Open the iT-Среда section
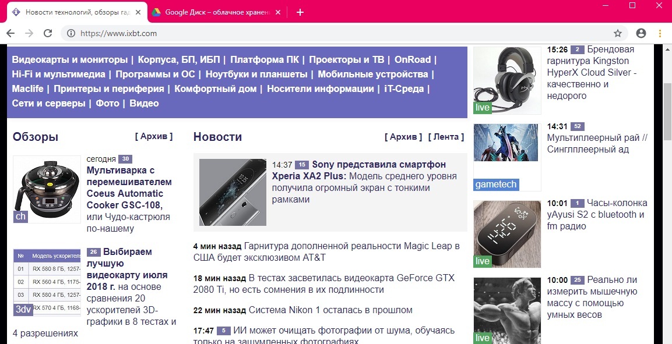672x344 pixels. pos(404,89)
